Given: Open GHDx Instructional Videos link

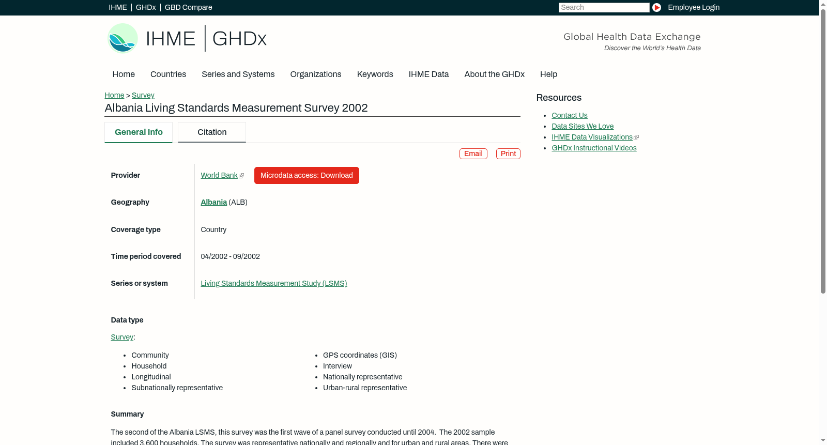Looking at the screenshot, I should [x=594, y=148].
